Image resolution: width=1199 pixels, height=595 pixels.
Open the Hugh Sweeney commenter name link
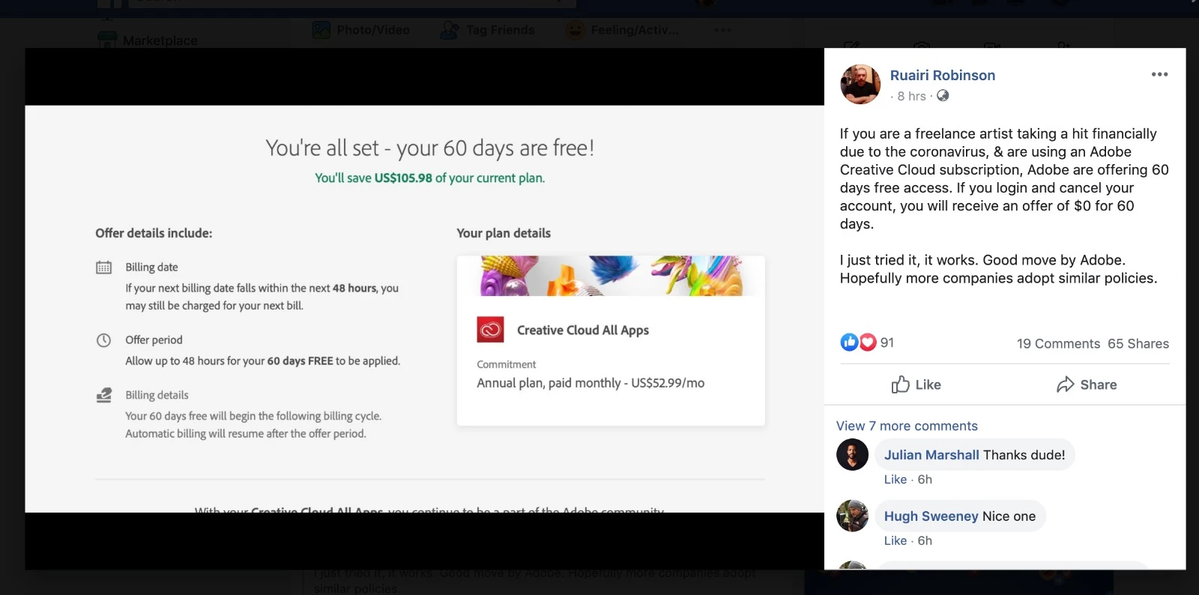coord(931,516)
